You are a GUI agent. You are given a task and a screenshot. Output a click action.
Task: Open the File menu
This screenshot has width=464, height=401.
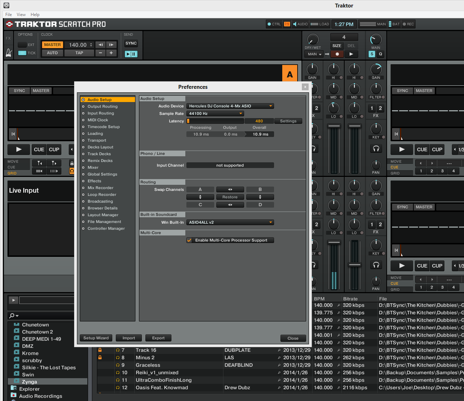9,15
